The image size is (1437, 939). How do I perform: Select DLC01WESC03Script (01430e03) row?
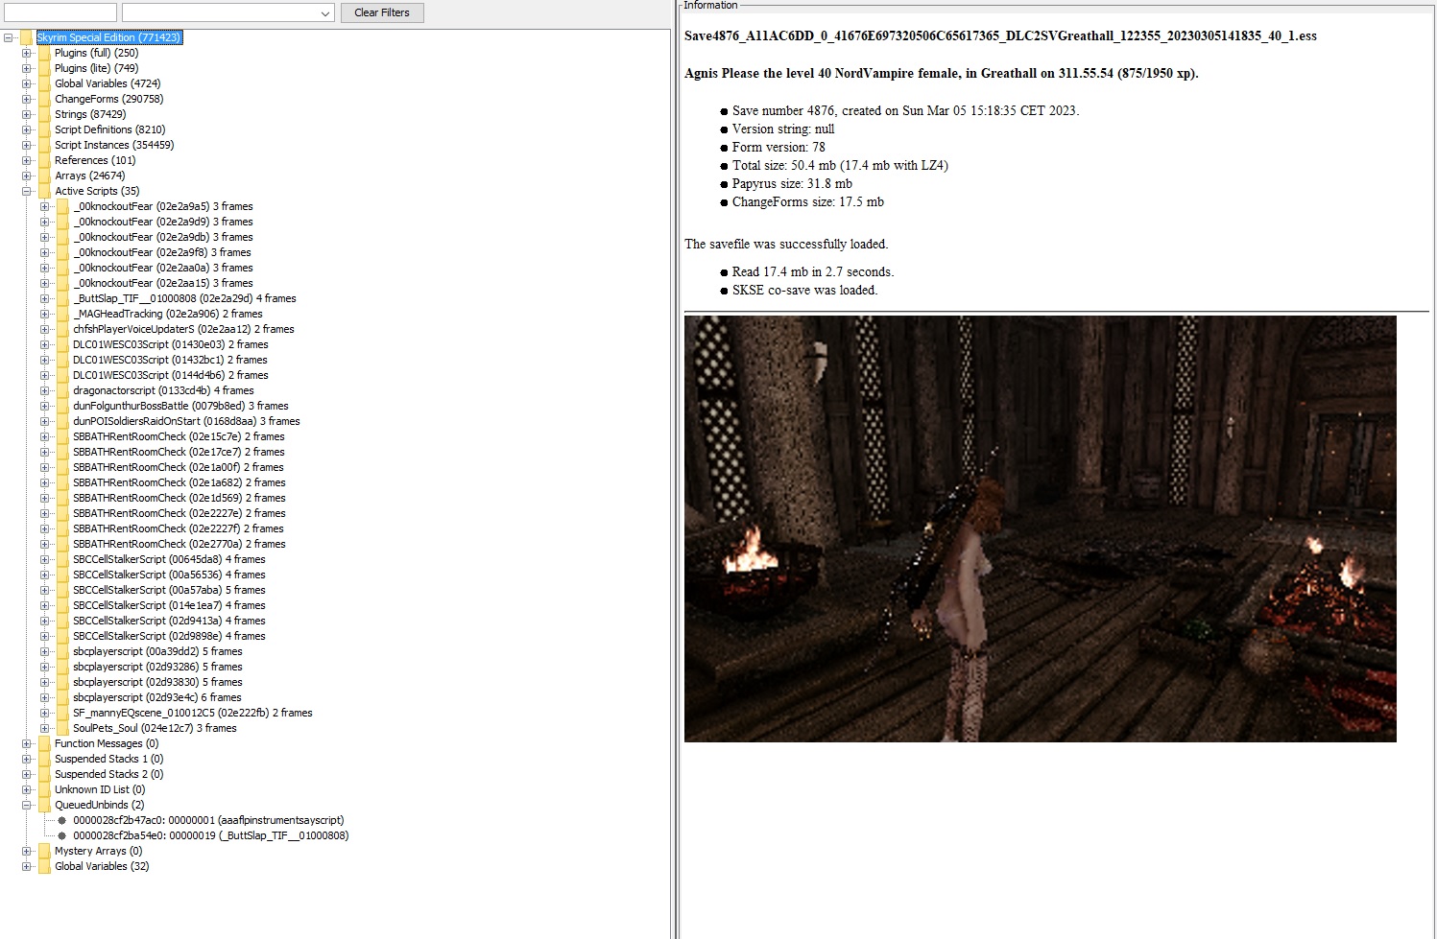[x=171, y=344]
